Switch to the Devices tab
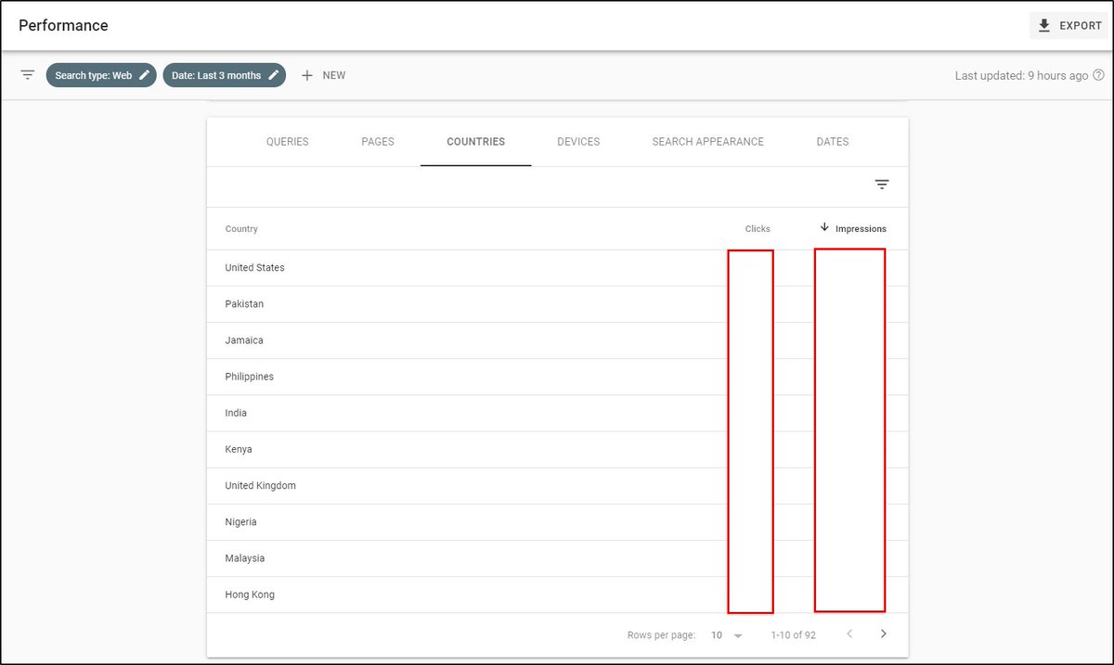 pos(578,142)
